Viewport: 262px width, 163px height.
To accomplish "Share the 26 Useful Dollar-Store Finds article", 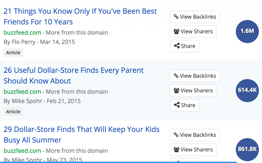I will tap(185, 105).
